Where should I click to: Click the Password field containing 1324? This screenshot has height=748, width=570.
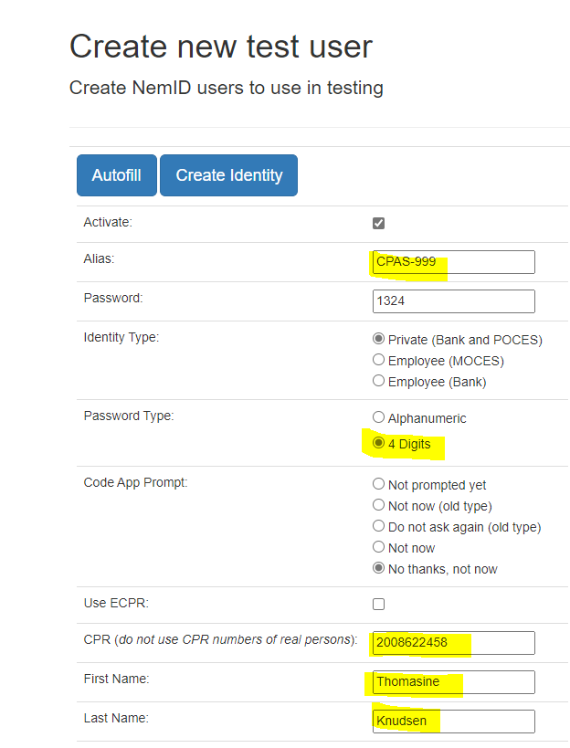[453, 301]
